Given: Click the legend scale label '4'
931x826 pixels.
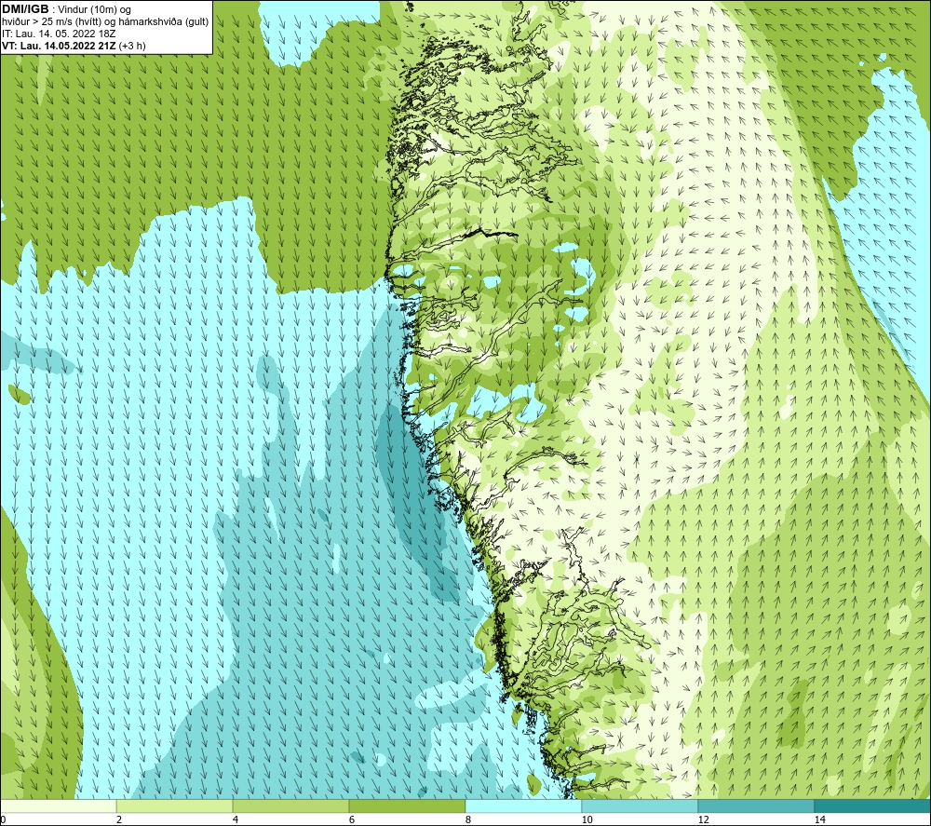Looking at the screenshot, I should tap(236, 820).
